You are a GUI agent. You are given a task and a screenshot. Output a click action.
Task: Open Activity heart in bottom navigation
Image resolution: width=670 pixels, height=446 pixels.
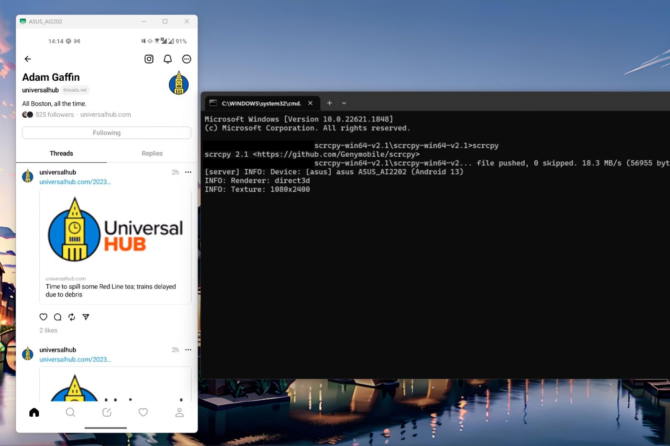pyautogui.click(x=143, y=413)
